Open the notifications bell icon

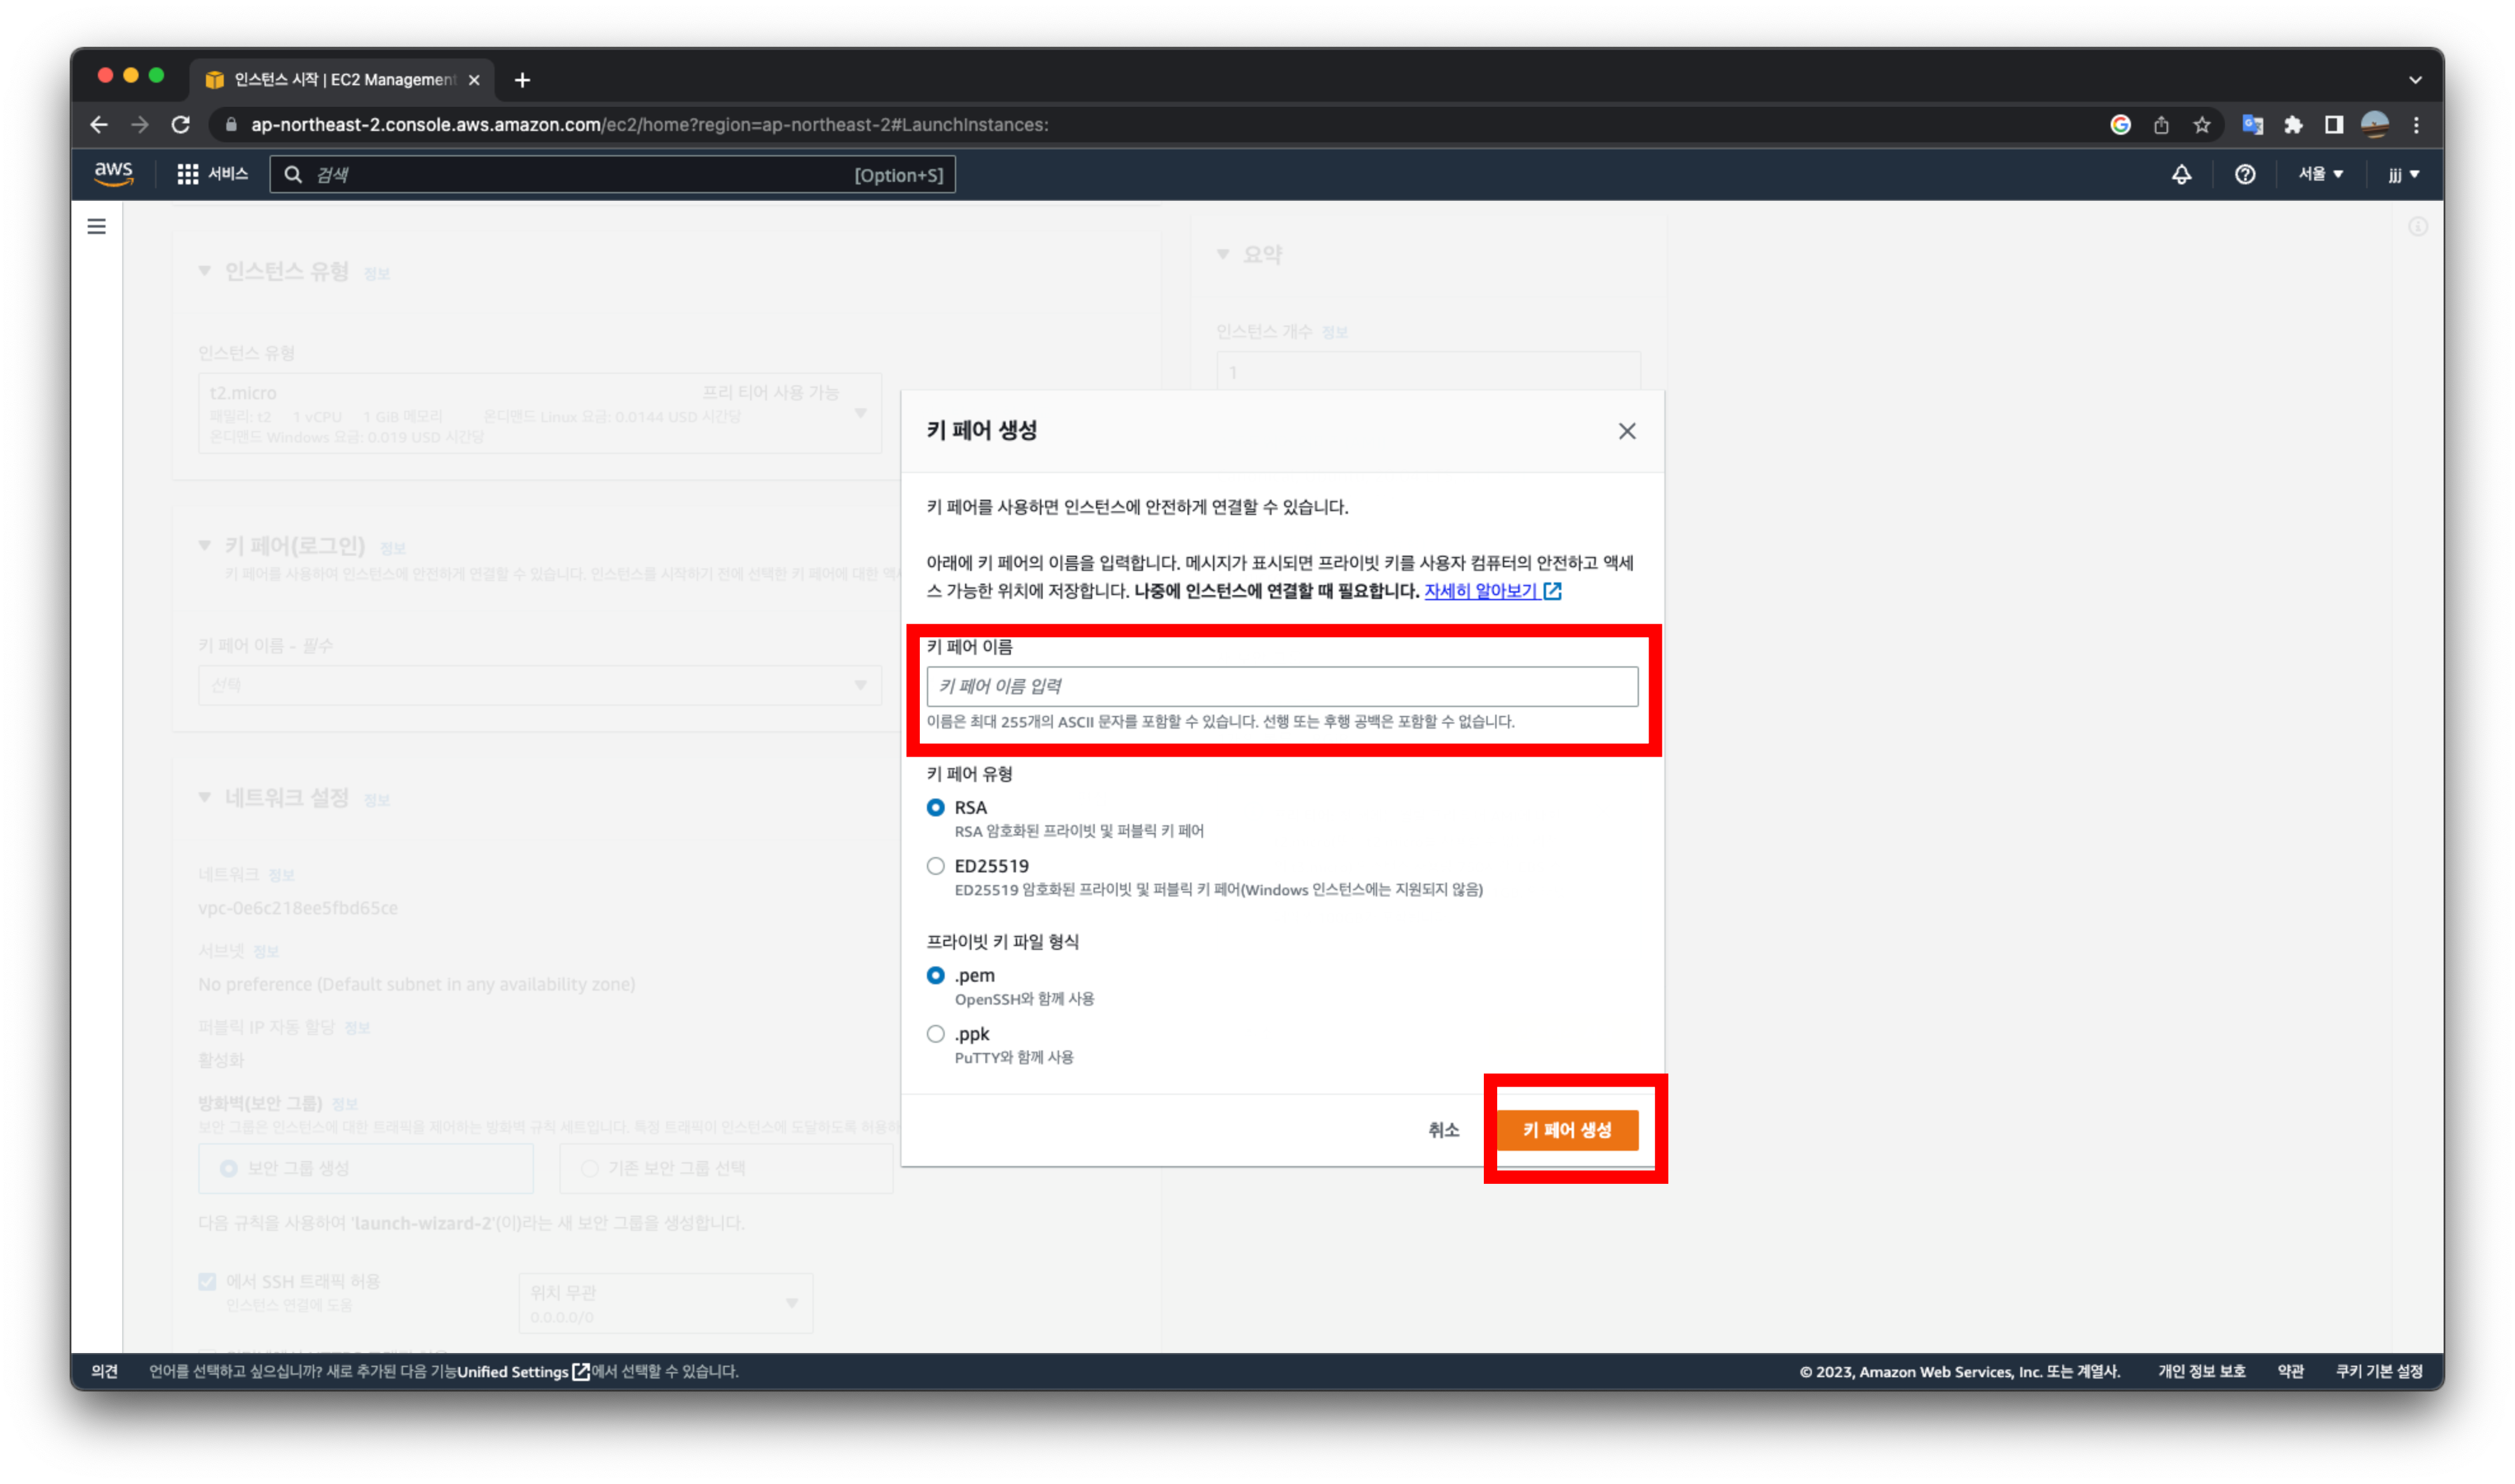click(x=2181, y=174)
